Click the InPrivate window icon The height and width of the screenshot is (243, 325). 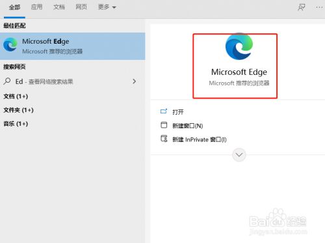(164, 139)
